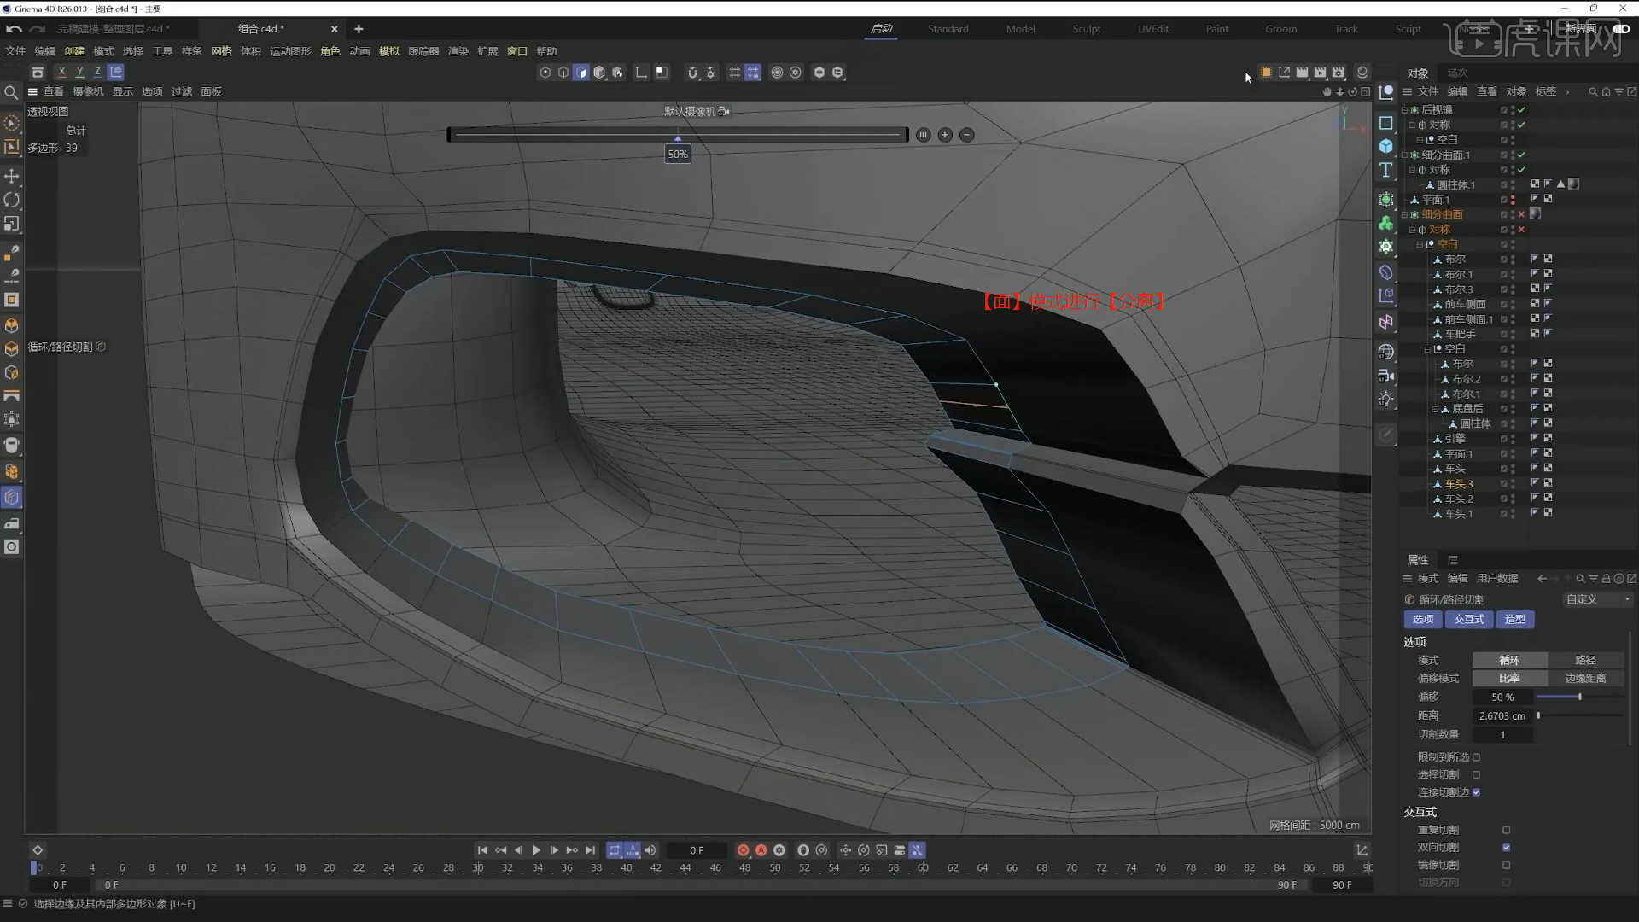1639x922 pixels.
Task: Toggle loop playback icon in timeline
Action: pos(614,850)
